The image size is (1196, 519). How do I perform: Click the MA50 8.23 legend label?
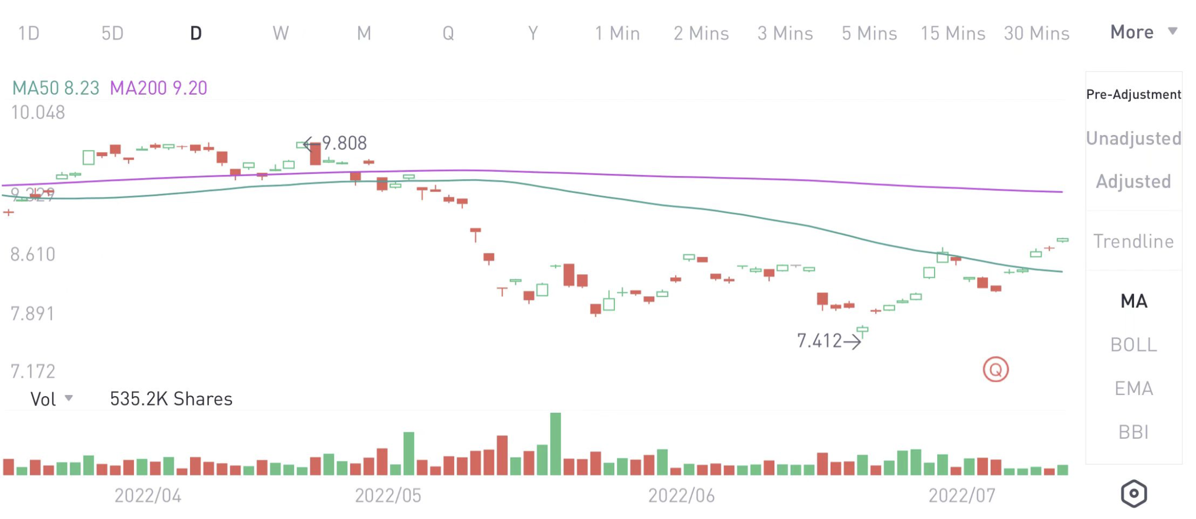[56, 88]
